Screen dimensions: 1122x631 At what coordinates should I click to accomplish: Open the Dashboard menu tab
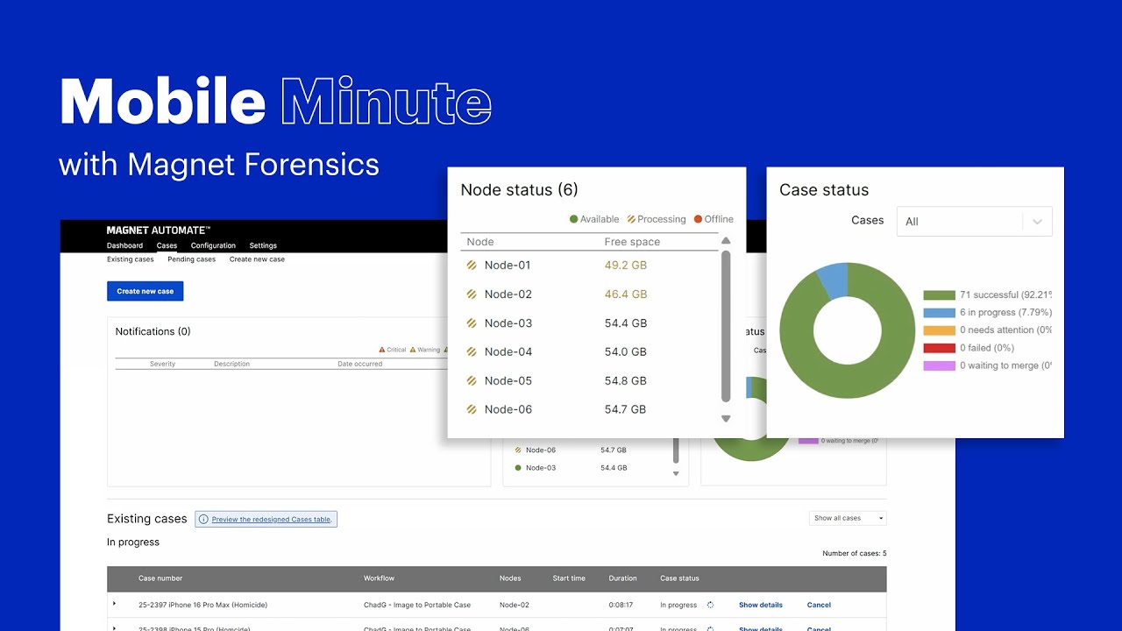124,245
